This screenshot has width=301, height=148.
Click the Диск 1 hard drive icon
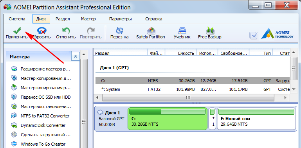100,112
